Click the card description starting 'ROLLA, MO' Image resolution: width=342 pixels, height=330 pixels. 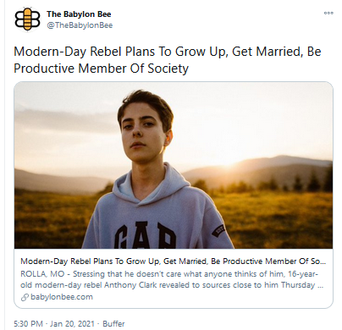tap(172, 279)
